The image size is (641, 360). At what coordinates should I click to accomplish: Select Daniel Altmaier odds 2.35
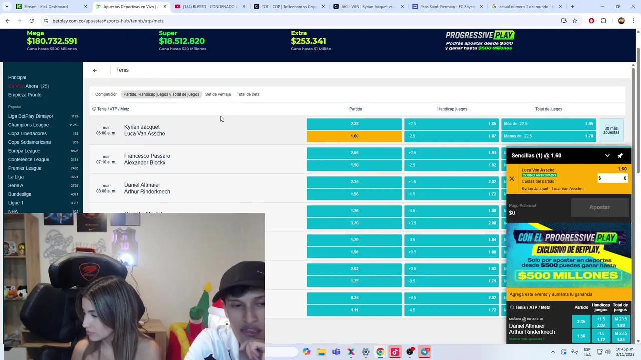point(354,182)
